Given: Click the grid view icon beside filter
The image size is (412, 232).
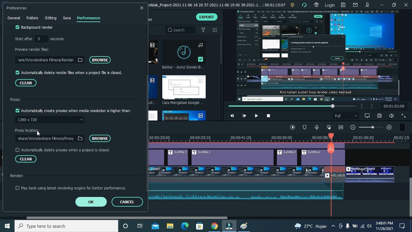Looking at the screenshot, I should [x=215, y=30].
